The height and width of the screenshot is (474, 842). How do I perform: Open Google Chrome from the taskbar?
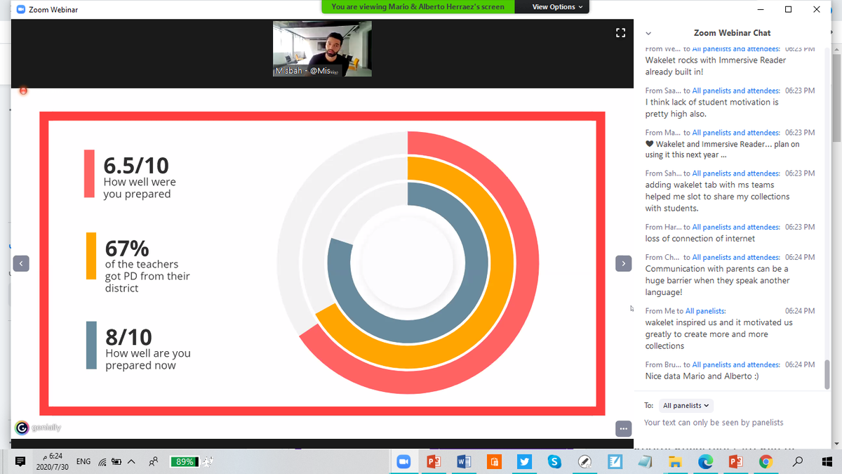[x=766, y=461]
